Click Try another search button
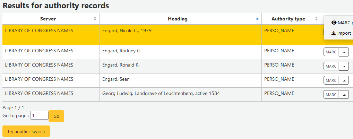Viewport: 353px width, 139px height. (x=26, y=131)
